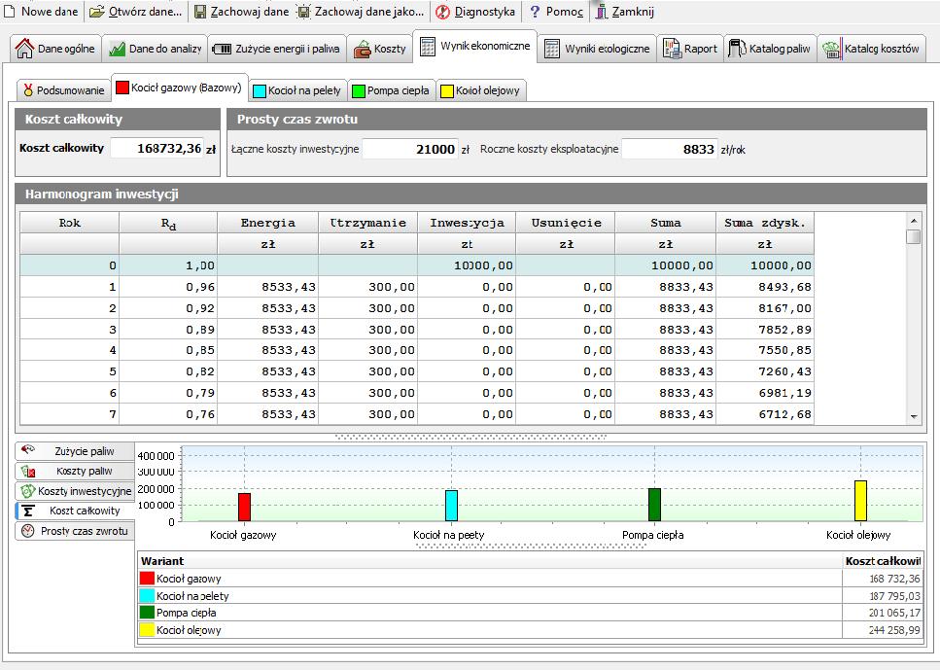Select Wynik ekonomiczne tab
Image resolution: width=940 pixels, height=670 pixels.
pyautogui.click(x=474, y=46)
